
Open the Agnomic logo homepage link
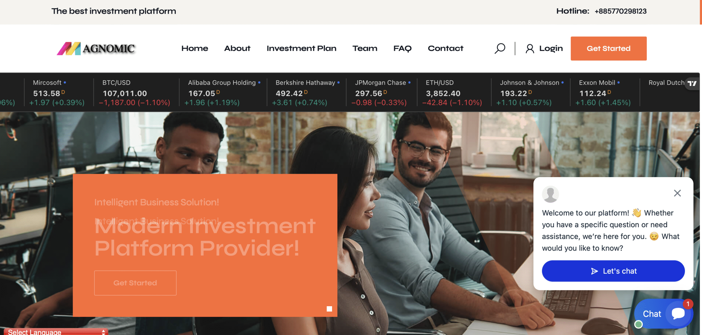click(x=96, y=49)
